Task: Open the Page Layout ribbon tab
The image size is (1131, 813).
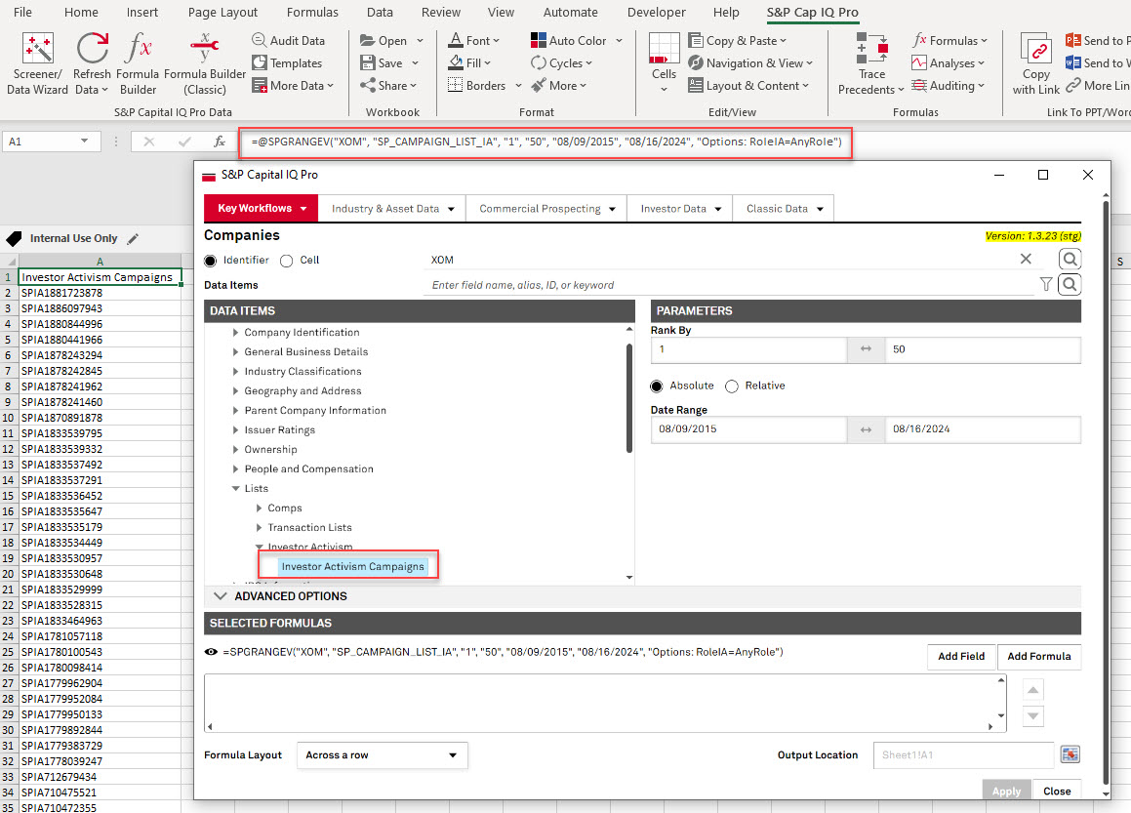Action: tap(222, 13)
